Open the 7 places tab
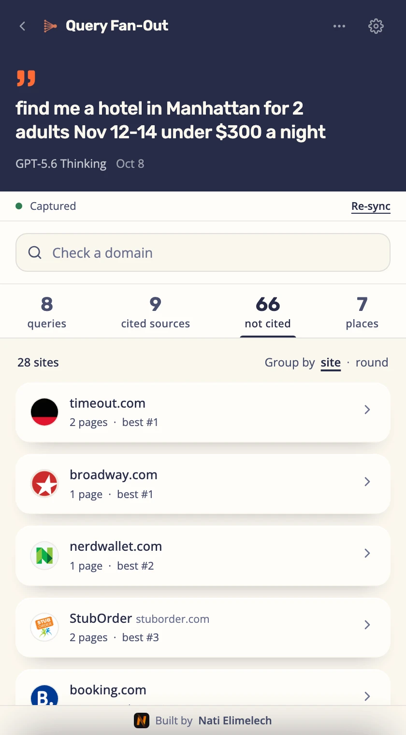Image resolution: width=406 pixels, height=735 pixels. (362, 312)
